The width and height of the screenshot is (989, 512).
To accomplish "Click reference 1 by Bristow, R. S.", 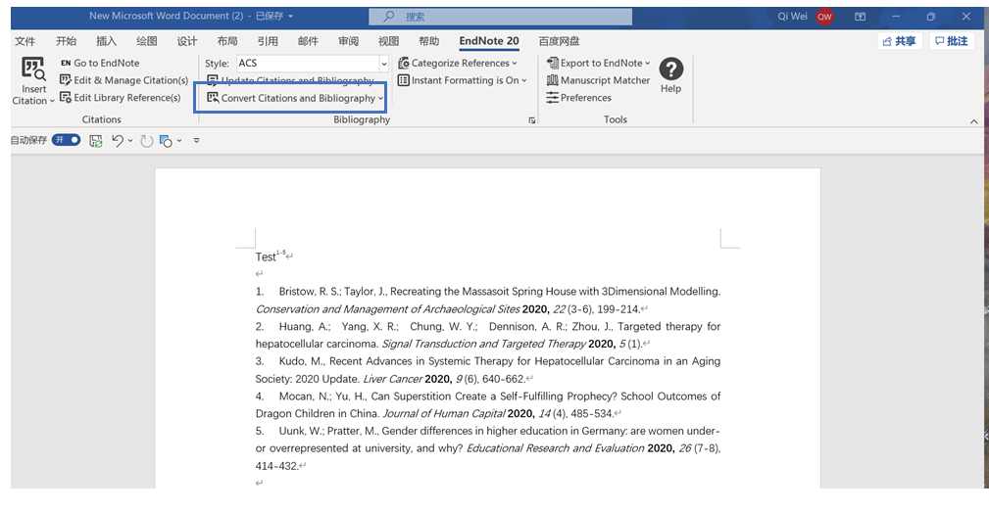I will [x=487, y=301].
